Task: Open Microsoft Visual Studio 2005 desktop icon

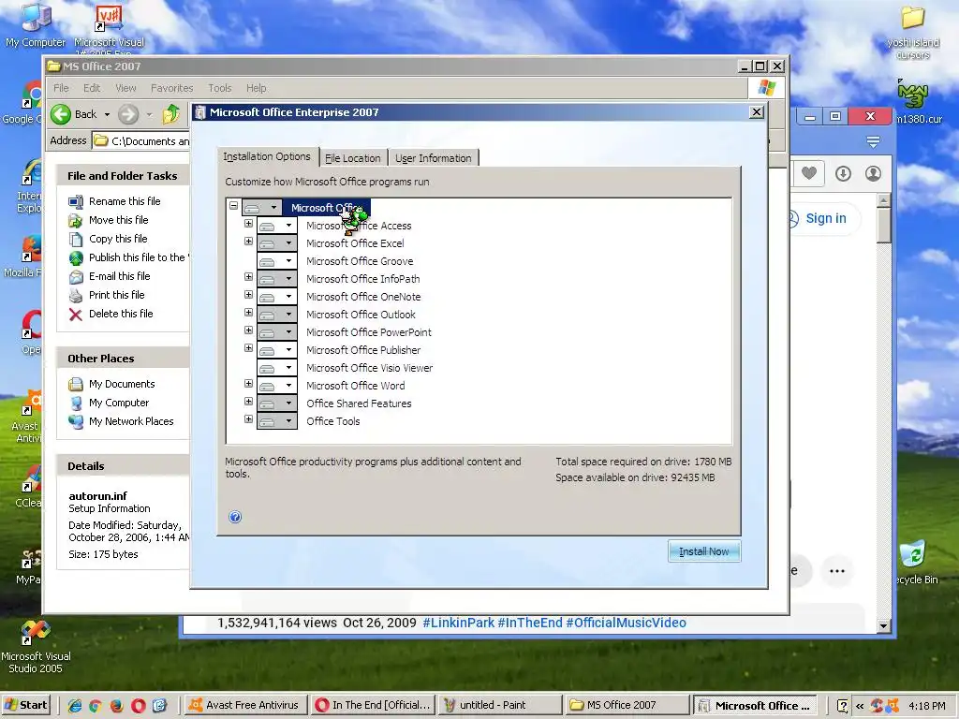Action: click(x=35, y=647)
